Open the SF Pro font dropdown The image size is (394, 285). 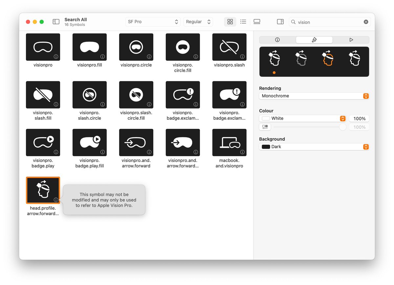(153, 22)
